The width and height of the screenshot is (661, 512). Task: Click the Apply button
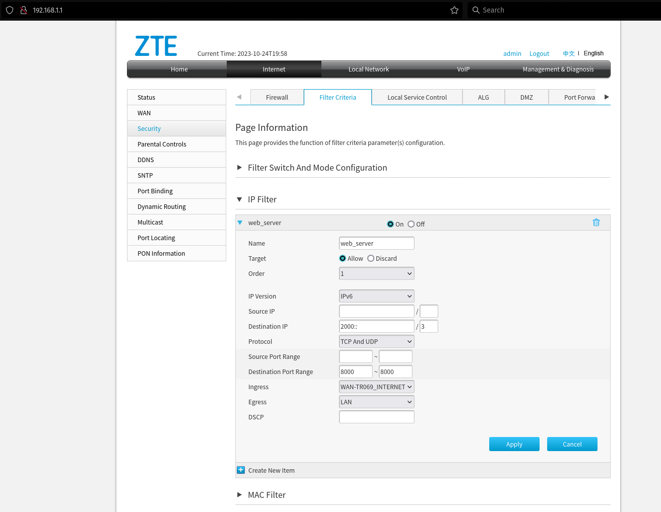point(514,444)
